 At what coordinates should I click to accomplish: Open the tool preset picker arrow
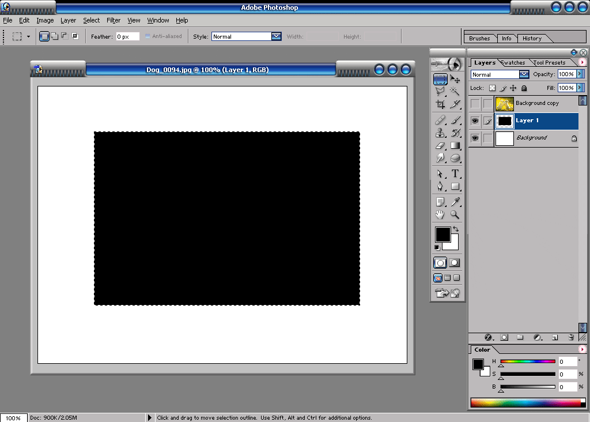tap(28, 36)
